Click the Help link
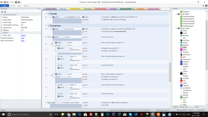 click(23, 41)
